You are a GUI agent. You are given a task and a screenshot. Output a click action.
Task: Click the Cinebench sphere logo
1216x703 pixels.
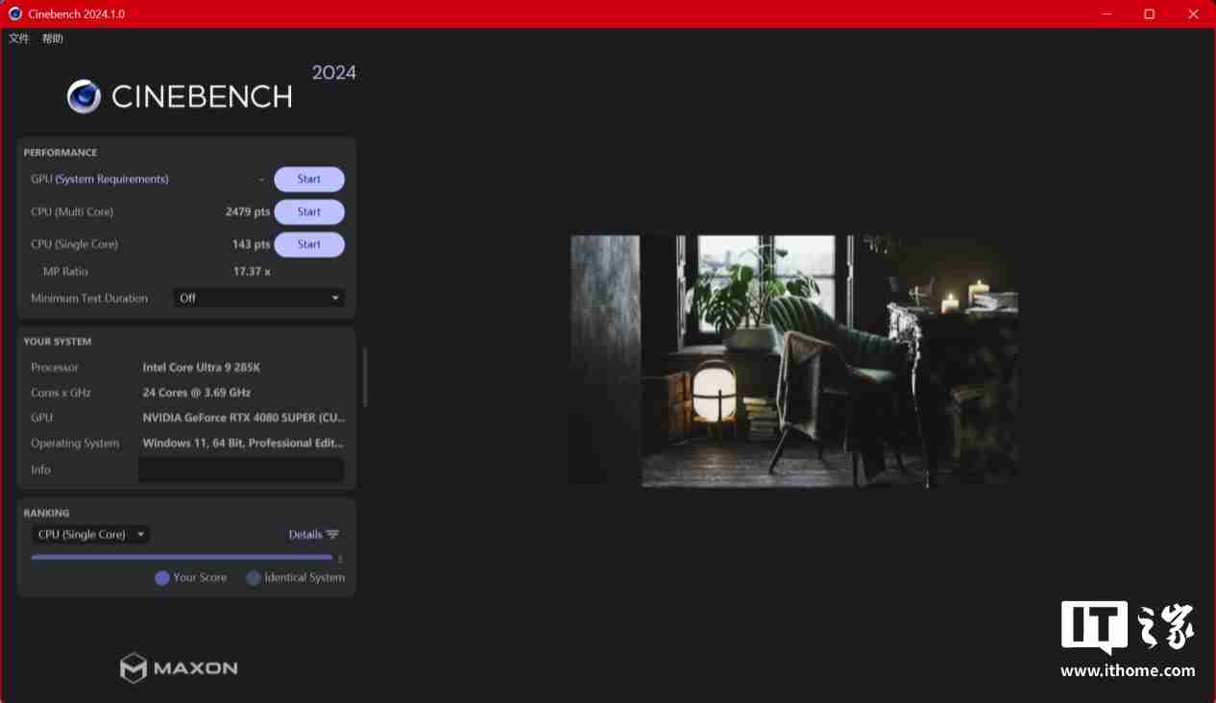85,96
